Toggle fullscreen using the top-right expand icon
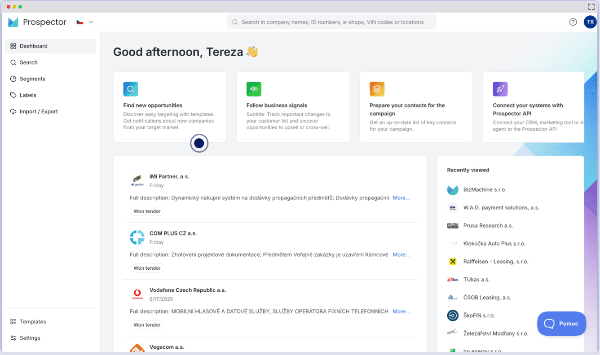600x355 pixels. (x=591, y=7)
